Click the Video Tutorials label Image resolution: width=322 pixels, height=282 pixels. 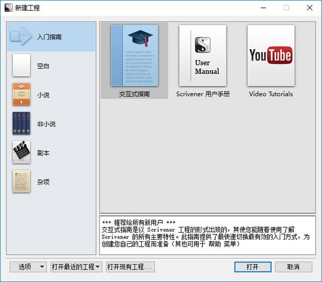point(270,94)
